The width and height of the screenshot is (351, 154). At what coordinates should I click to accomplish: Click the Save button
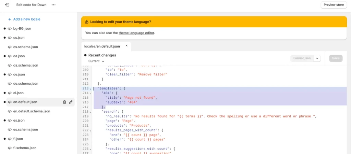[336, 58]
